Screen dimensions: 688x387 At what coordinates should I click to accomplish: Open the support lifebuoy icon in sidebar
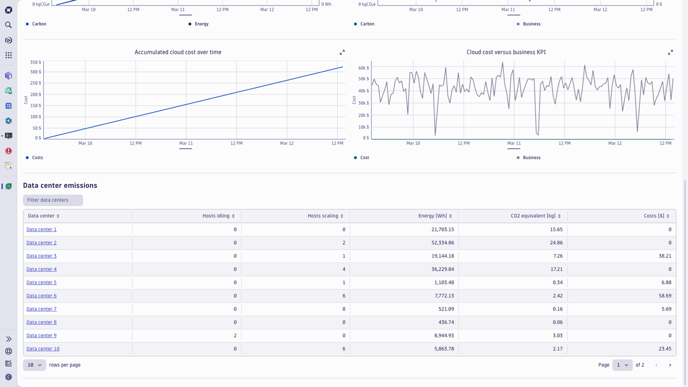click(8, 351)
